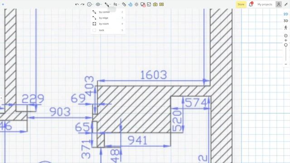Viewport: 290px width, 163px height.
Task: Select the 69 dimension label
Action: [x=78, y=98]
